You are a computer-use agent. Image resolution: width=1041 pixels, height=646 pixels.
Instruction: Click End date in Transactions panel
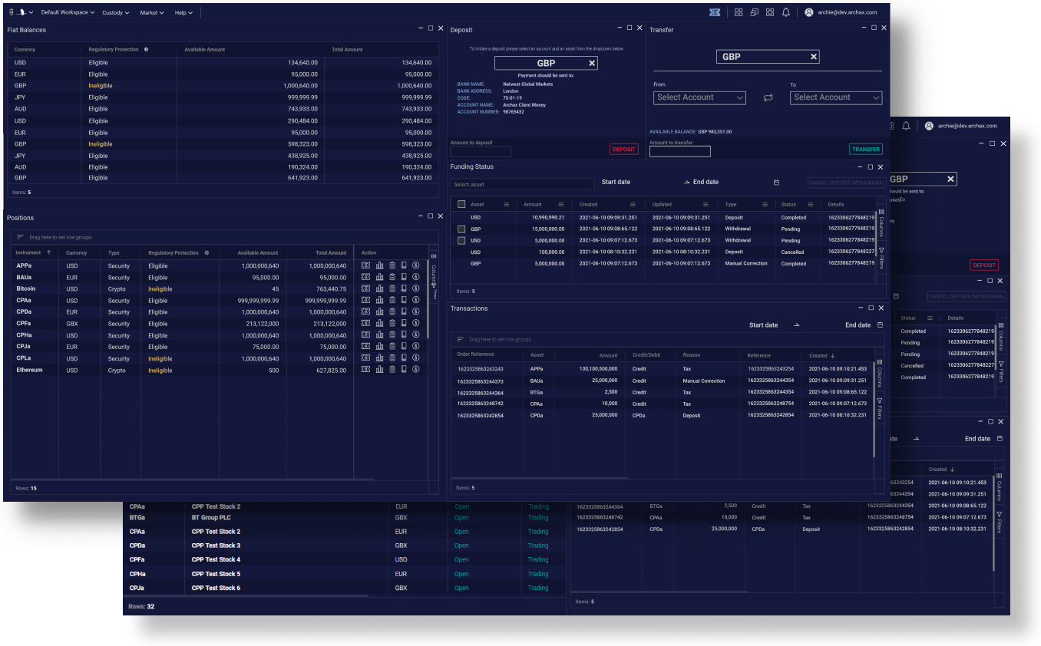pos(858,325)
